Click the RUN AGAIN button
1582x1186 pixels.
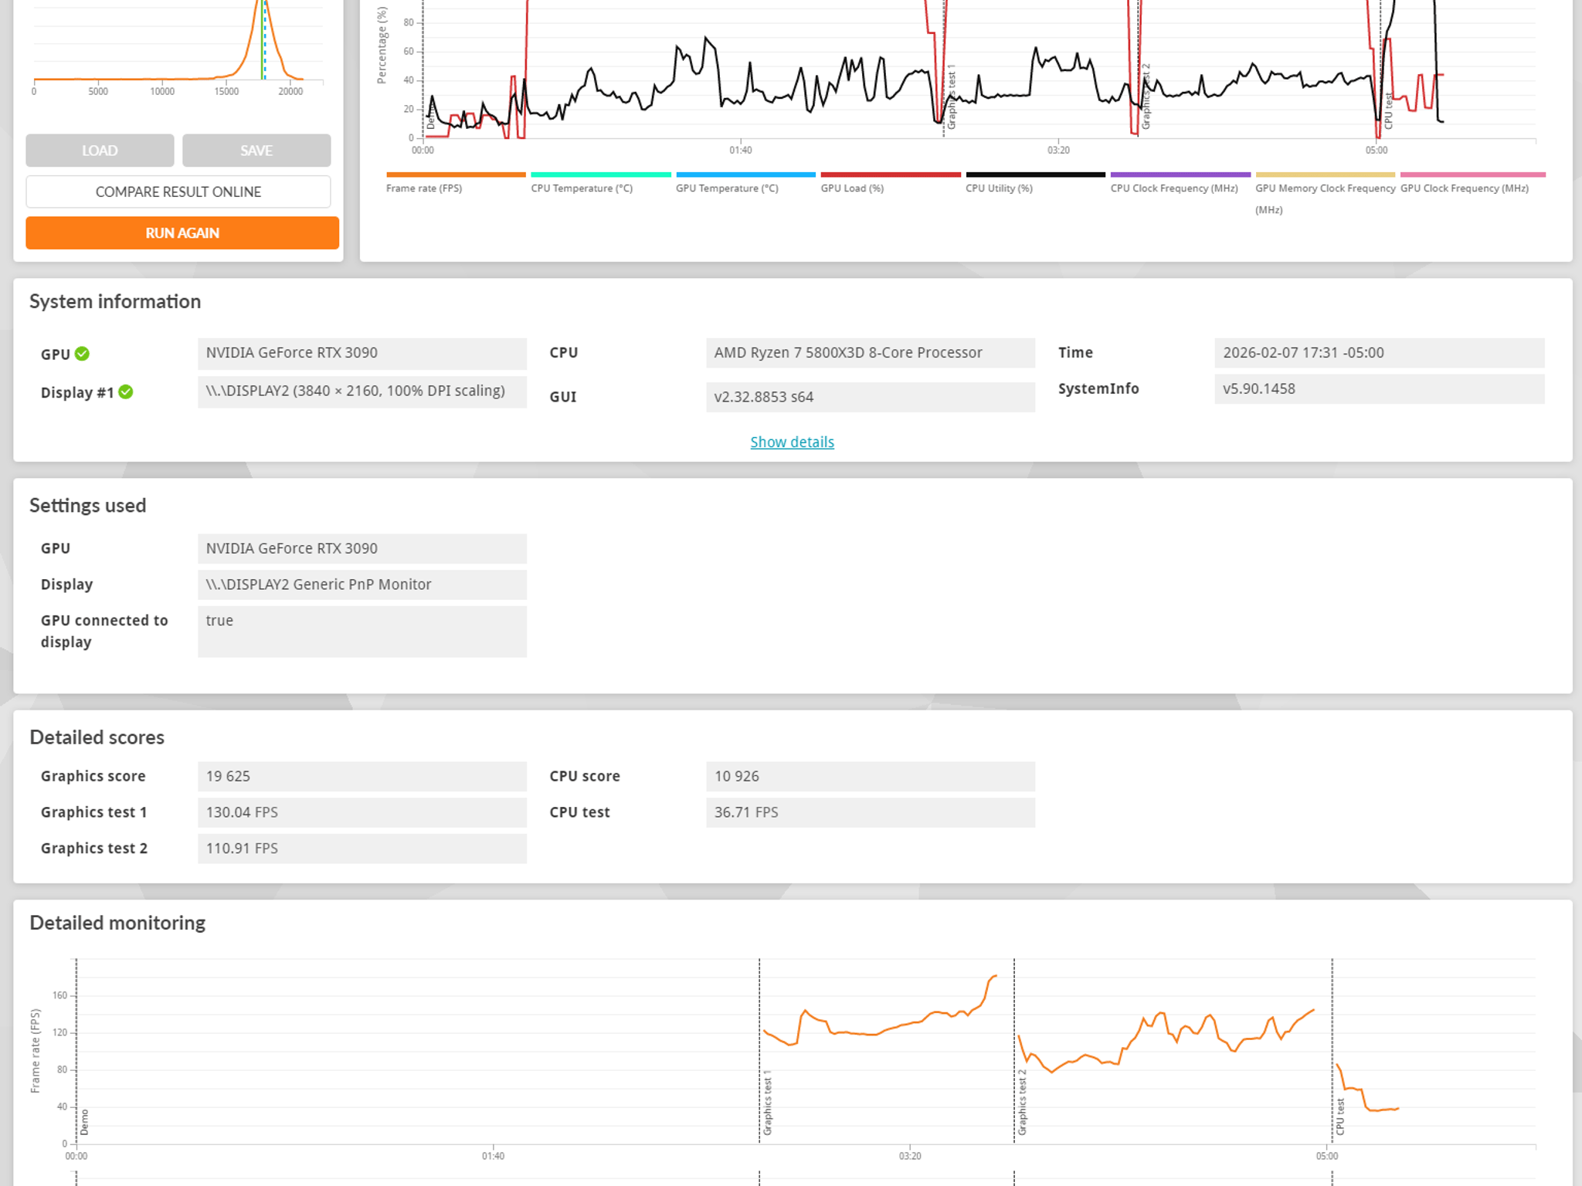(182, 232)
